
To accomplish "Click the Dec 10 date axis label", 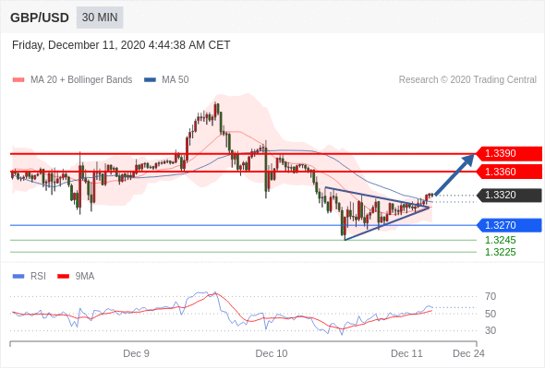I will pyautogui.click(x=272, y=353).
